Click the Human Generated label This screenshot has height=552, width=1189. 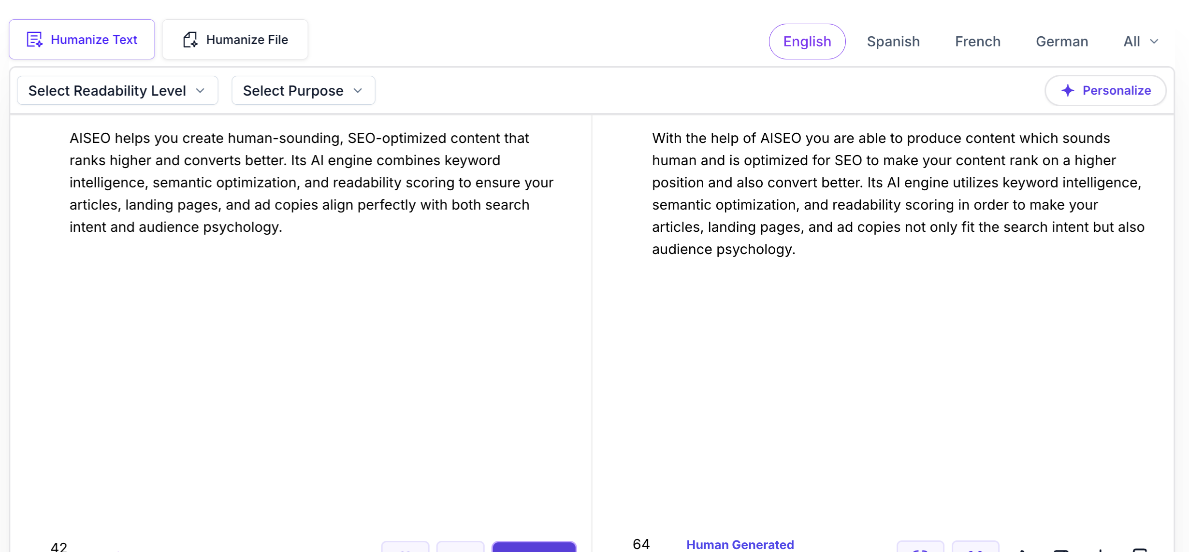[x=740, y=544]
